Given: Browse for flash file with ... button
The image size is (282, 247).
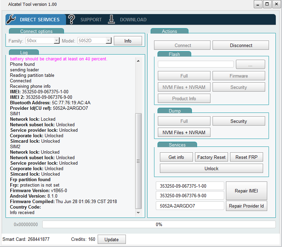Looking at the screenshot, I should click(250, 64).
